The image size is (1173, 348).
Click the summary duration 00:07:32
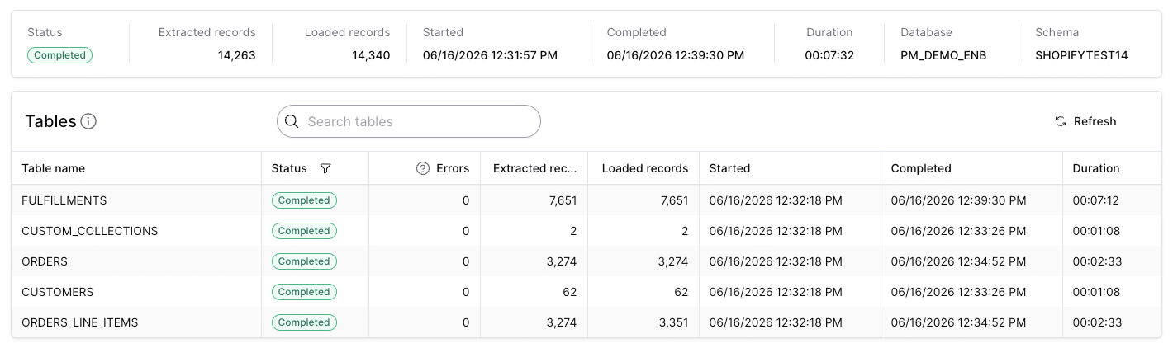click(829, 55)
